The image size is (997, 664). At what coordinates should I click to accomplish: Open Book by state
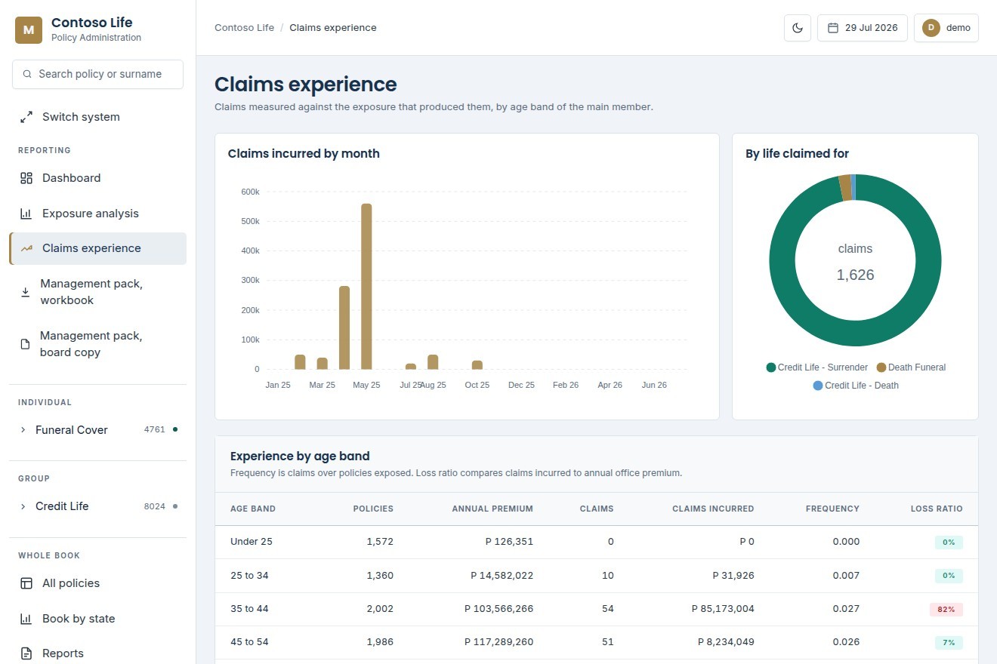97,619
